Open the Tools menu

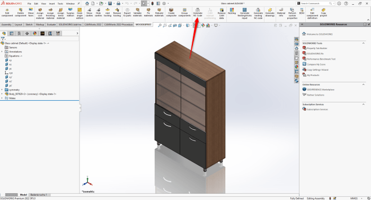point(60,4)
